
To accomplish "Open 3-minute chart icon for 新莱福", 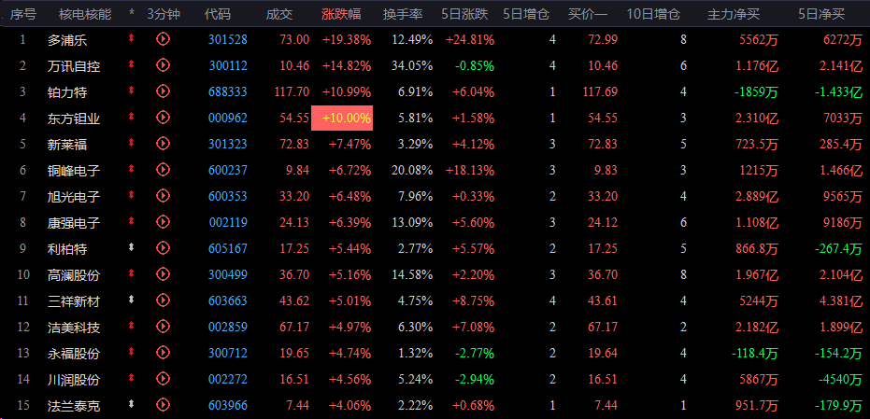I will 163,143.
